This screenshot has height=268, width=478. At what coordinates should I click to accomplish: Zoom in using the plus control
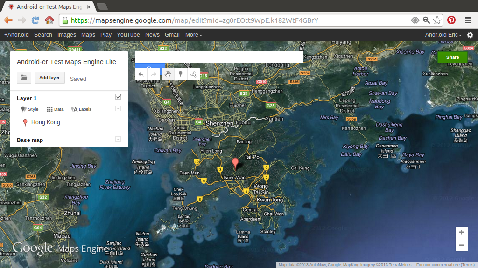(461, 232)
